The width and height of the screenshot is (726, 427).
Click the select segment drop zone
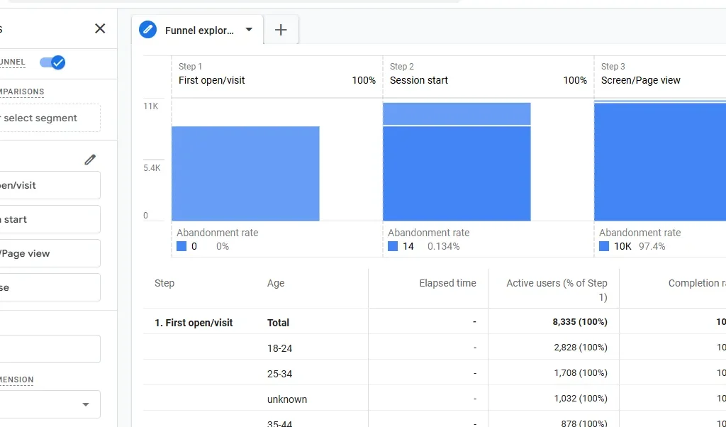click(x=50, y=118)
